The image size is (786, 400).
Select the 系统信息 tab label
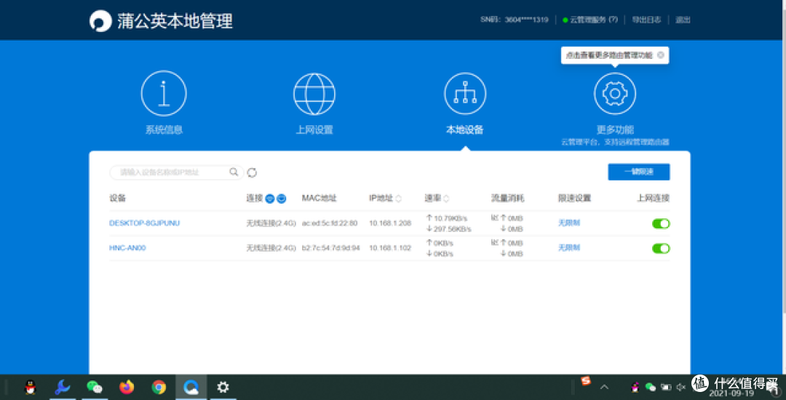point(164,130)
